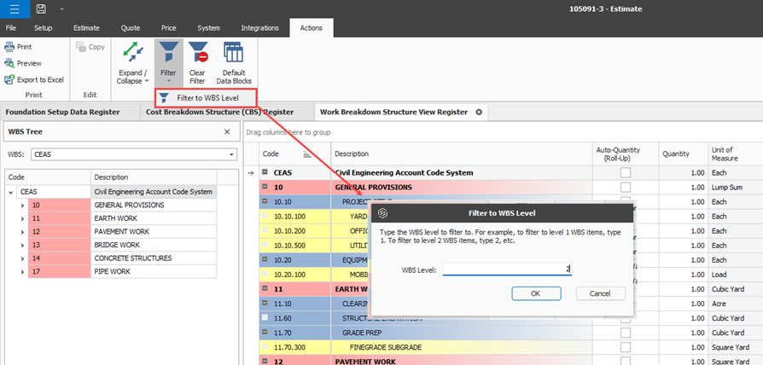
Task: Click the WBS Level input field
Action: [x=507, y=269]
